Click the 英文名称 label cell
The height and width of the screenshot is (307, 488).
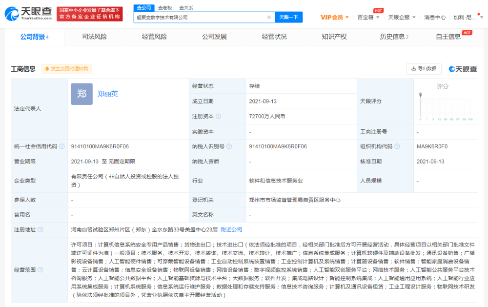point(218,215)
